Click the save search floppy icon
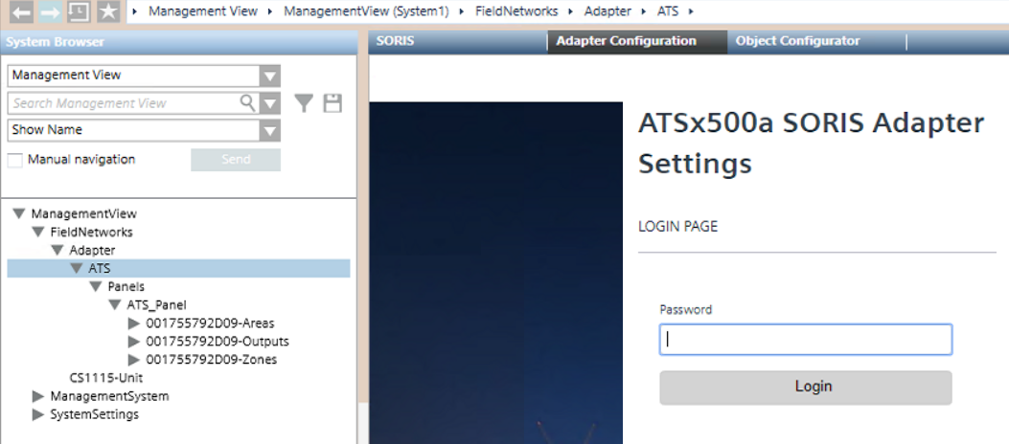 pos(333,103)
